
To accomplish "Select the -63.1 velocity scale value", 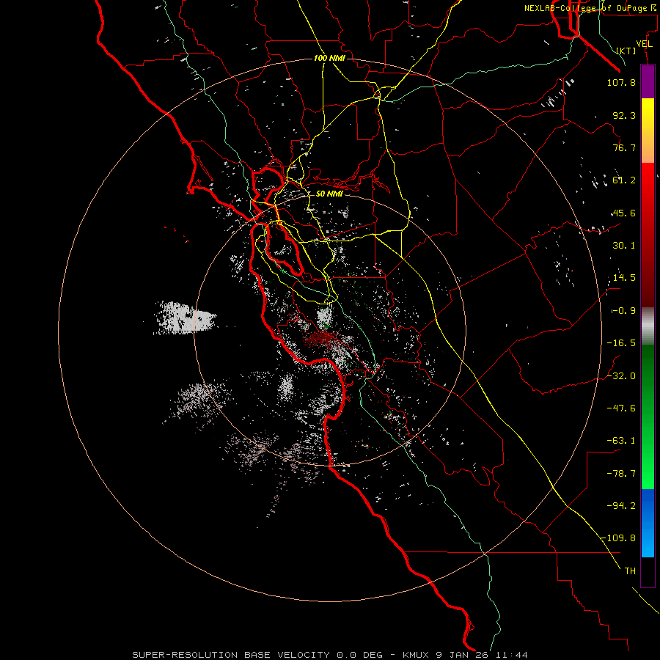I will click(621, 441).
